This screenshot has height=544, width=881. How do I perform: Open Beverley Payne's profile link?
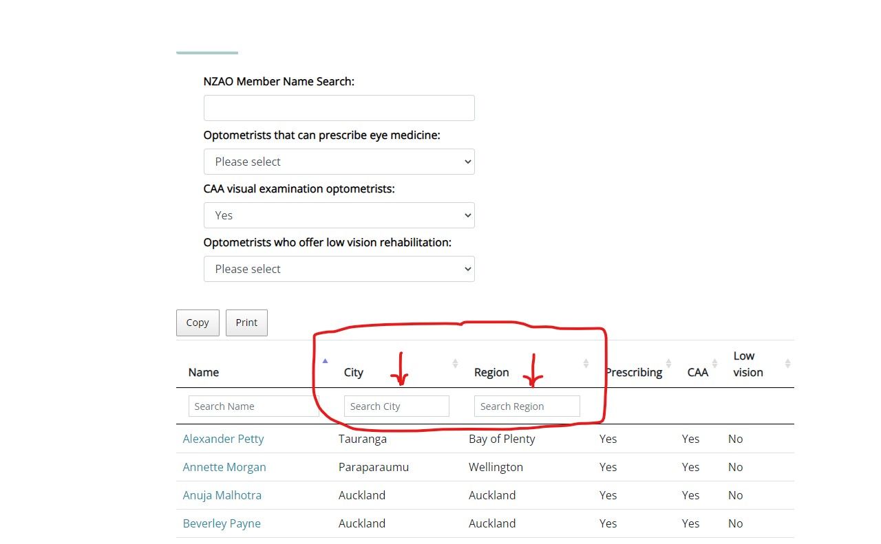[222, 523]
